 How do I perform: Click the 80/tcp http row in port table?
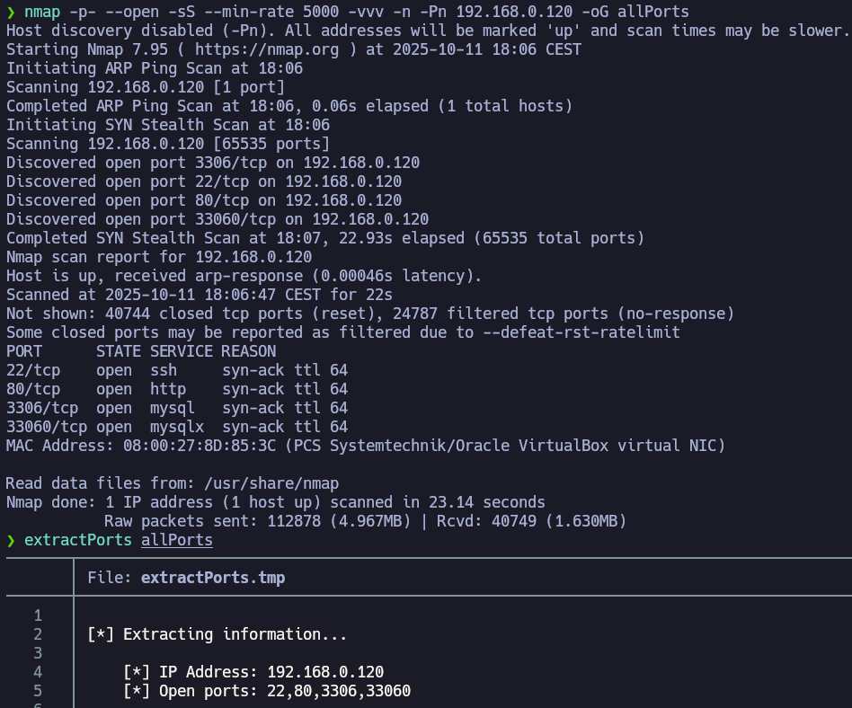[x=176, y=389]
